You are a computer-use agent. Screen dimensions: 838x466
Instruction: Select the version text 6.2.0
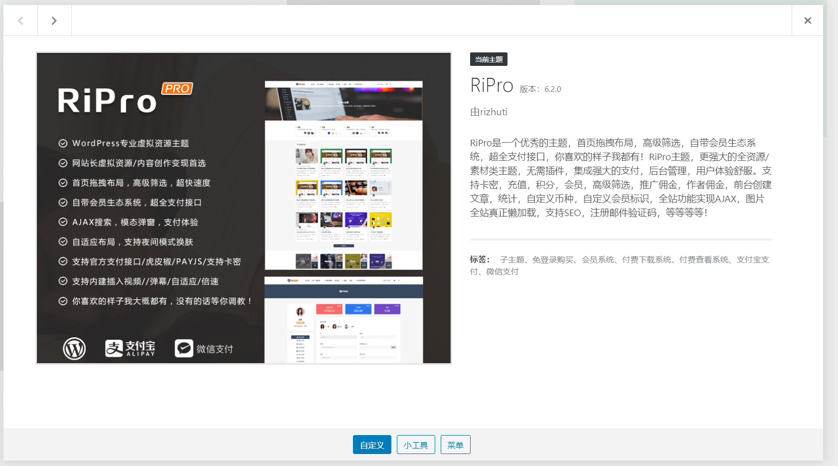[552, 89]
